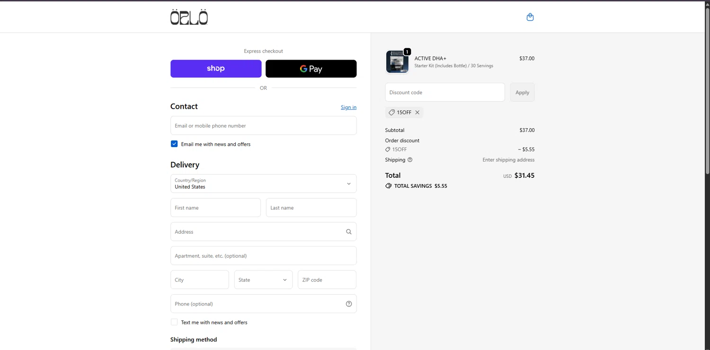Click the Sign in link
This screenshot has height=350, width=710.
pos(348,107)
